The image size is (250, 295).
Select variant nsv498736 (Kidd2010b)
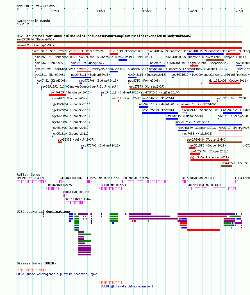(x=199, y=104)
